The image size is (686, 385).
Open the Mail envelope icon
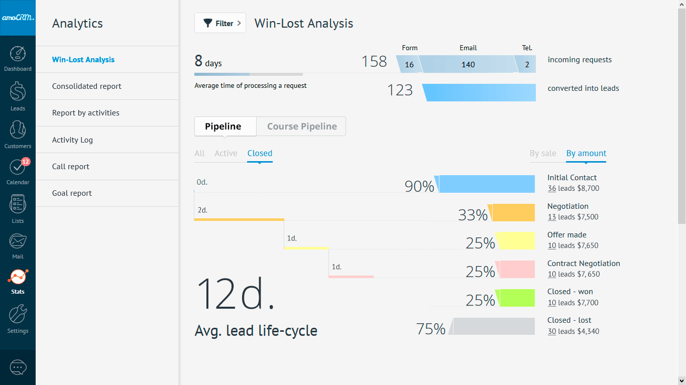tap(18, 242)
